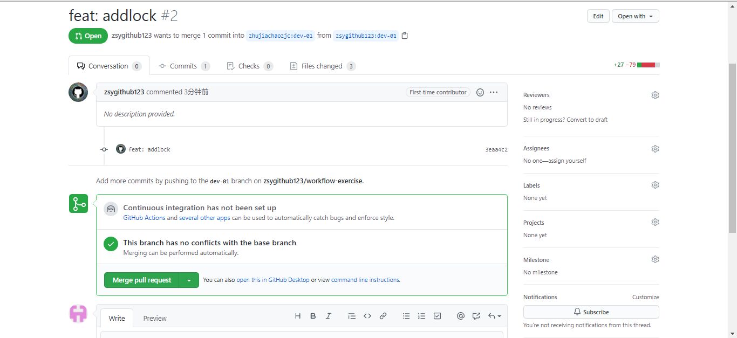
Task: Select the Write tab in editor
Action: coord(117,318)
